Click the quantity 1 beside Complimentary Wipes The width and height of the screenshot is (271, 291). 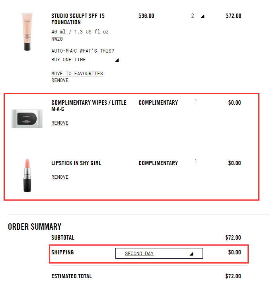[196, 101]
